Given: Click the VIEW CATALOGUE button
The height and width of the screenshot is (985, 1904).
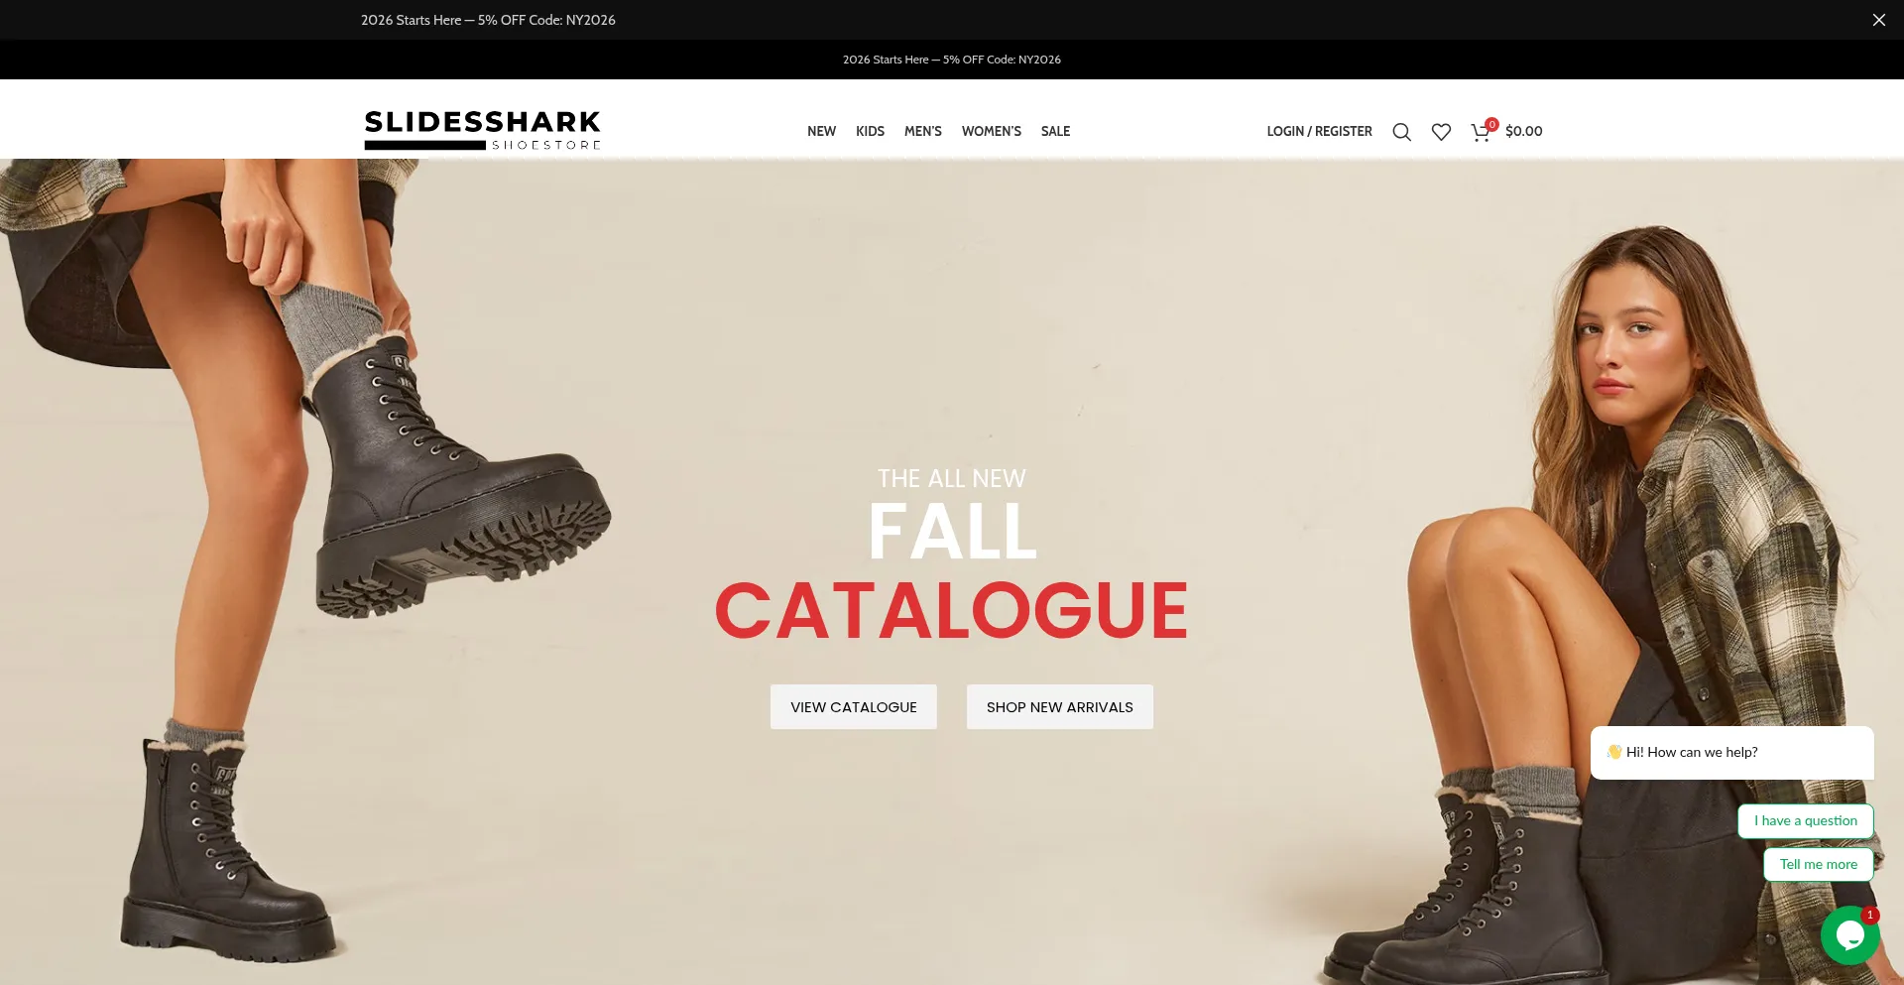Looking at the screenshot, I should tap(854, 707).
